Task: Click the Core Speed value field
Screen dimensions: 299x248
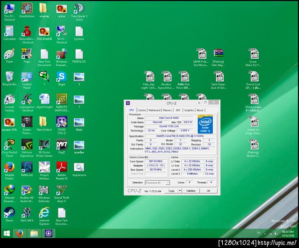Action: click(155, 161)
